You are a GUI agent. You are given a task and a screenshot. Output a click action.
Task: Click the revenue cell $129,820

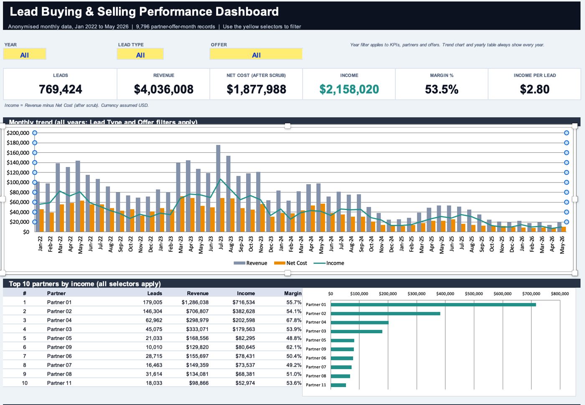click(x=197, y=347)
